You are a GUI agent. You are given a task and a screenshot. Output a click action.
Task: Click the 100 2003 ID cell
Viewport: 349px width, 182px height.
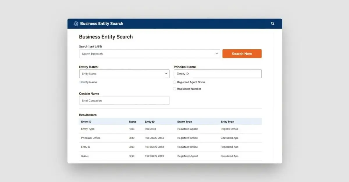150,129
